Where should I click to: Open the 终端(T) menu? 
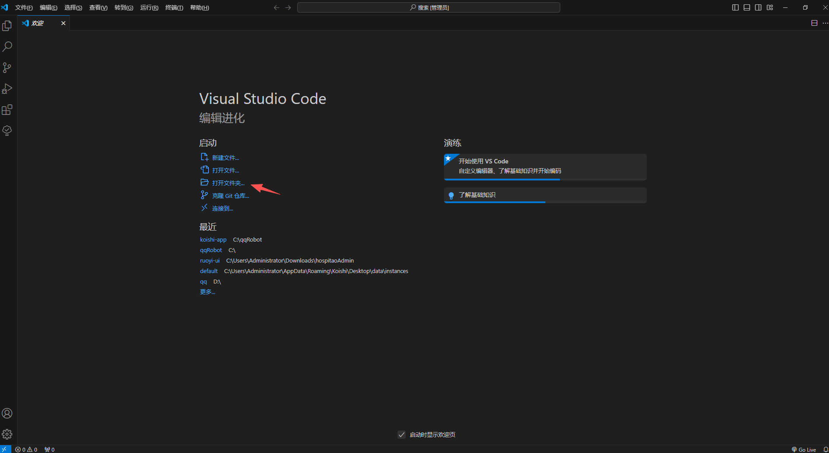tap(174, 8)
